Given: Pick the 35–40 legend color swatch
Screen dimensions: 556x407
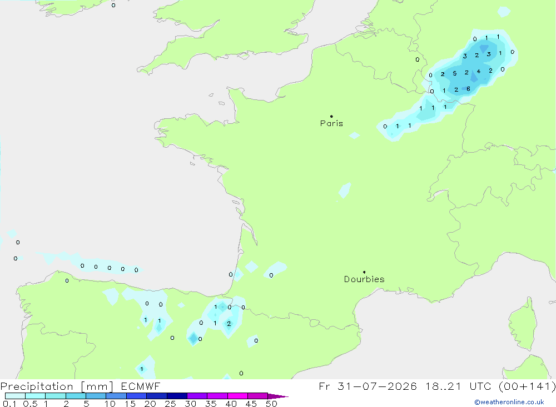Looking at the screenshot, I should [217, 396].
